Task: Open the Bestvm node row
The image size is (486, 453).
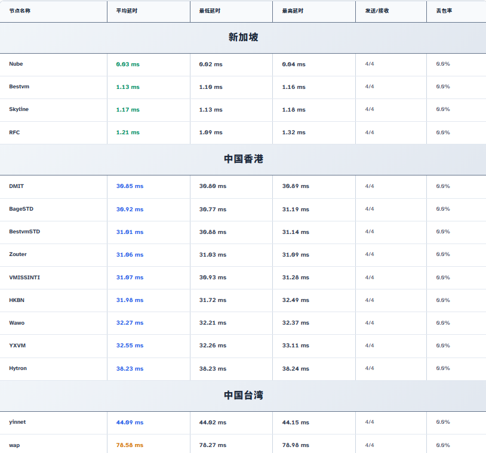Action: click(19, 87)
